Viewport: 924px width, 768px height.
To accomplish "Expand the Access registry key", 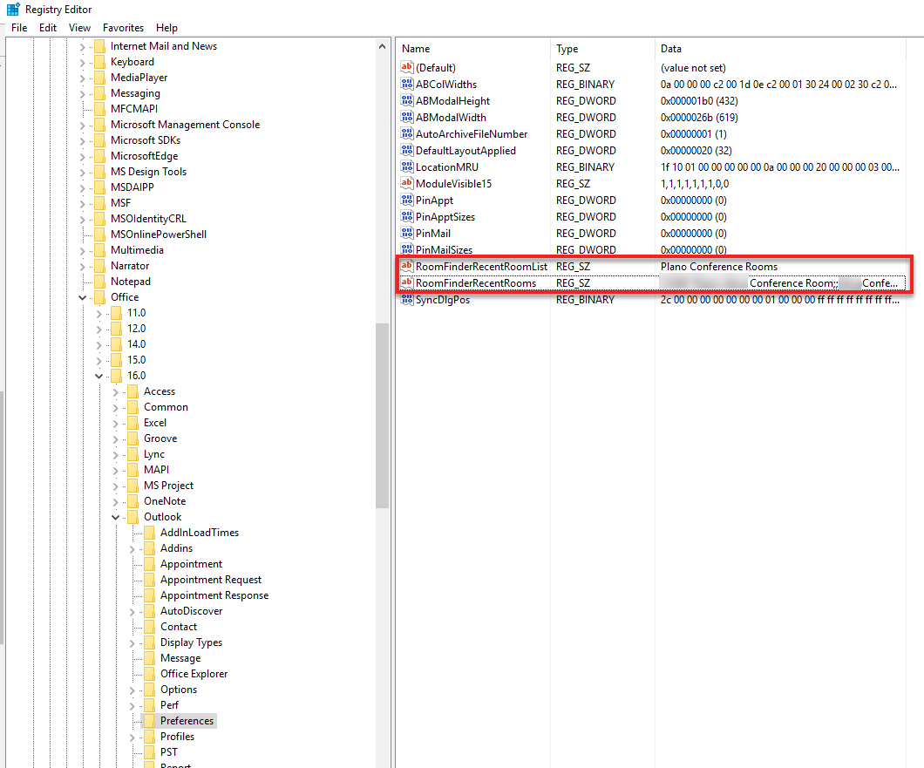I will [115, 392].
